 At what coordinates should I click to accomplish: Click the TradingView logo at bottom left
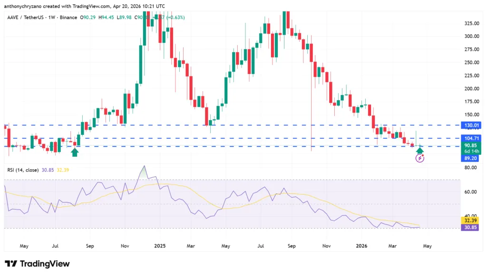pyautogui.click(x=37, y=264)
